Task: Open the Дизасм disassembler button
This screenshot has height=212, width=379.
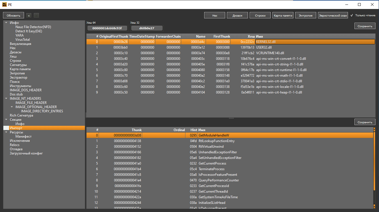Action: (x=237, y=15)
